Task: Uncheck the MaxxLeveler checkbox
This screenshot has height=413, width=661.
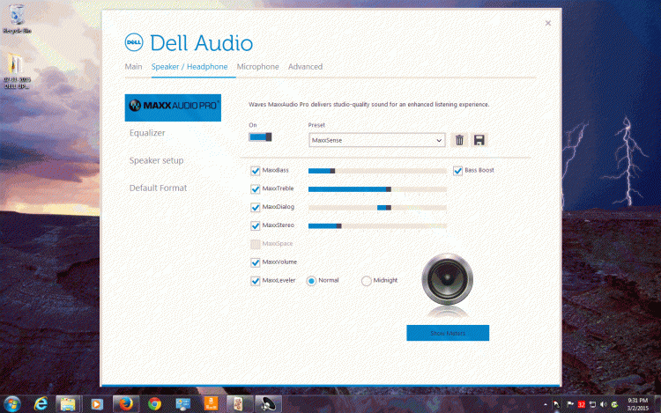Action: point(255,281)
